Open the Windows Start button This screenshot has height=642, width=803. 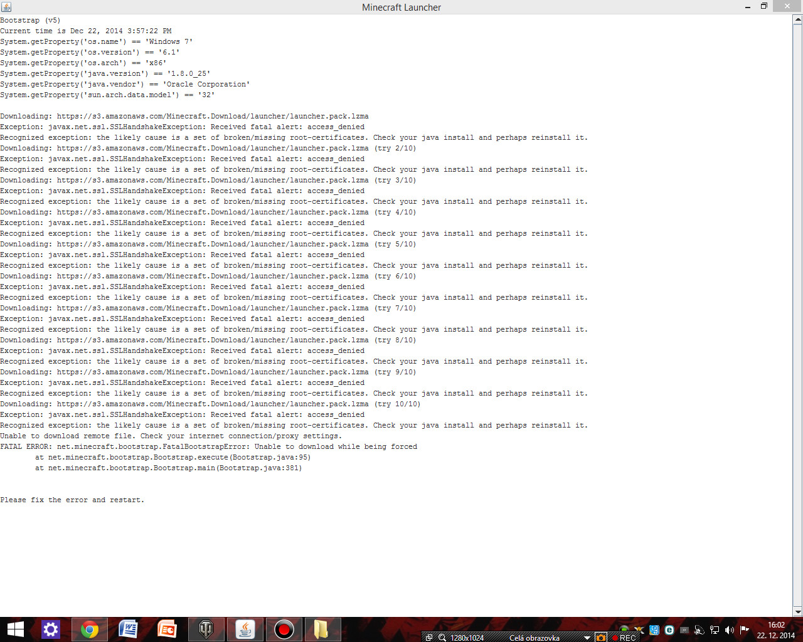(x=15, y=629)
